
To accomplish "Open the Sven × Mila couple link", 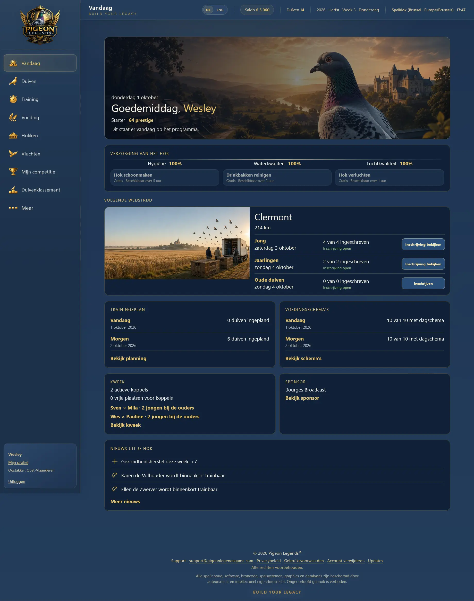I will (x=152, y=408).
